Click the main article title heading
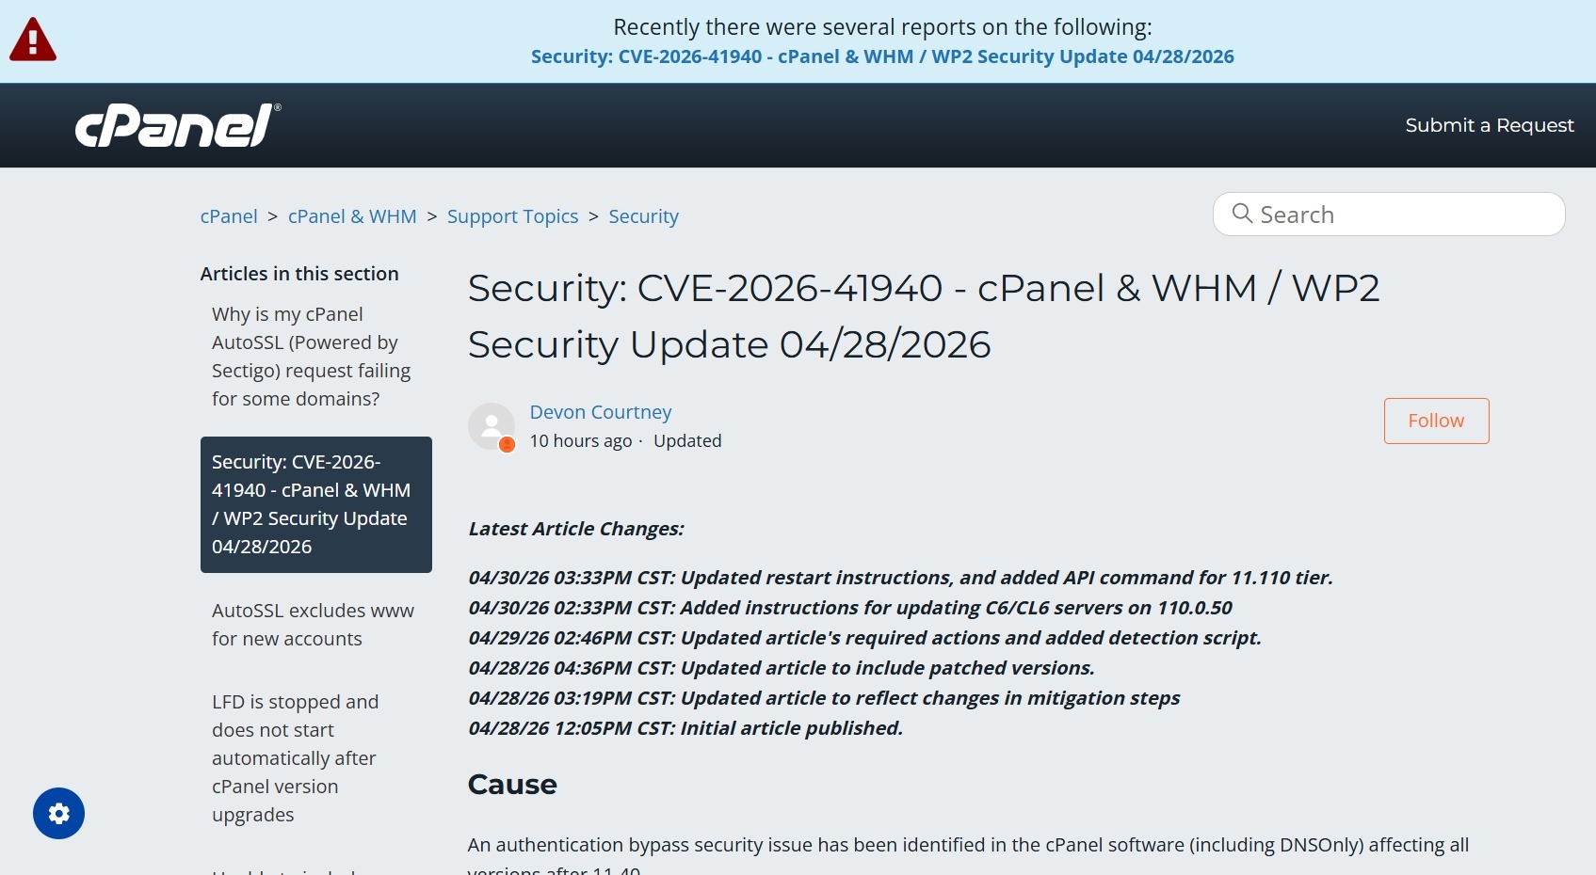 923,316
